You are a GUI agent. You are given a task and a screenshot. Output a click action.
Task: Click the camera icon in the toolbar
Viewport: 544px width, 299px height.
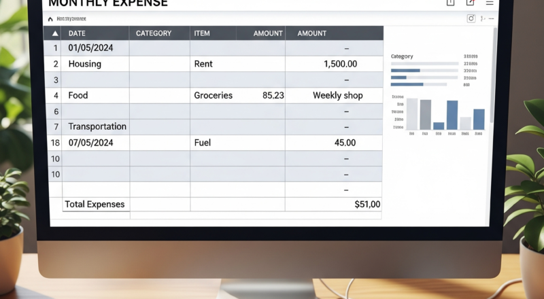point(471,19)
